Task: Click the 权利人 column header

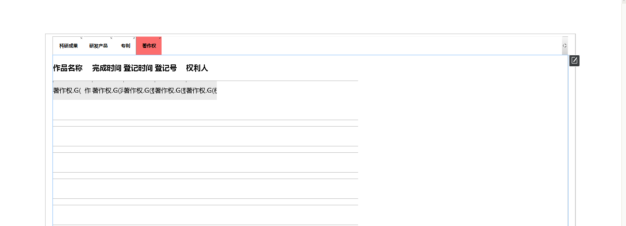Action: point(197,68)
